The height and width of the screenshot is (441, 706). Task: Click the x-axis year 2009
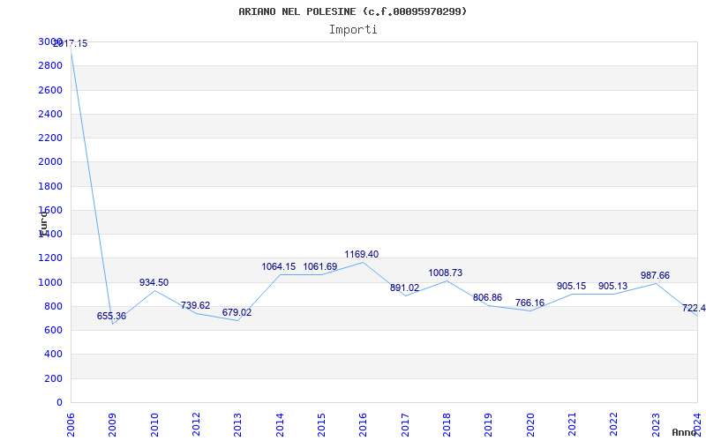pyautogui.click(x=113, y=424)
